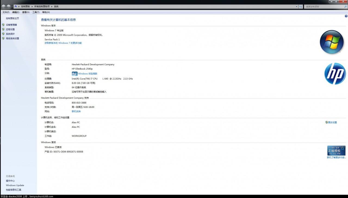Viewport: 348px width, 198px height.
Task: Open the 文件(F) menu
Action: [6, 12]
